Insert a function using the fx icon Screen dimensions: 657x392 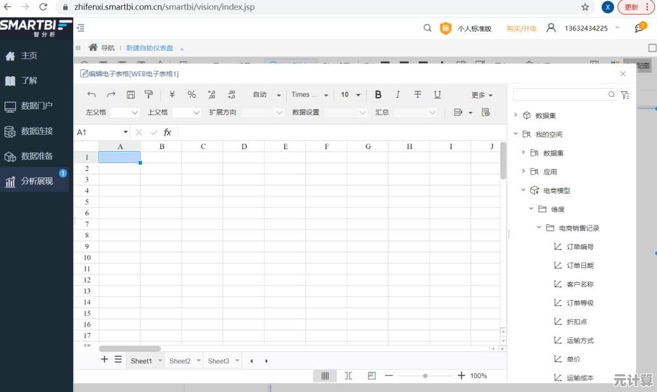pos(167,132)
